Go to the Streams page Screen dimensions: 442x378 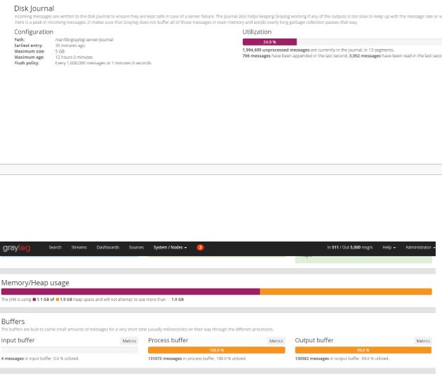click(x=79, y=248)
